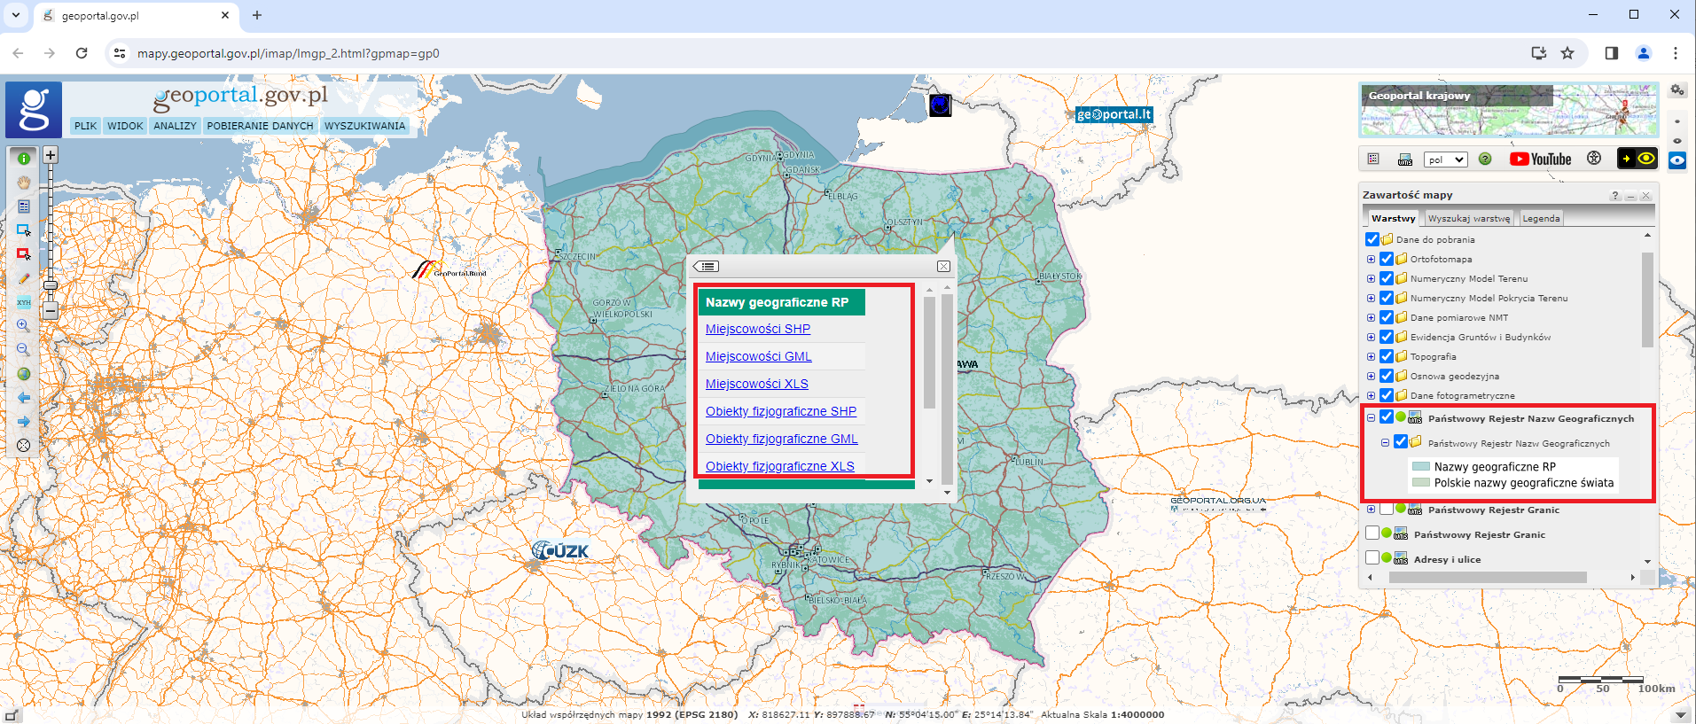The height and width of the screenshot is (724, 1696).
Task: Click the green help question mark icon
Action: coord(1485,160)
